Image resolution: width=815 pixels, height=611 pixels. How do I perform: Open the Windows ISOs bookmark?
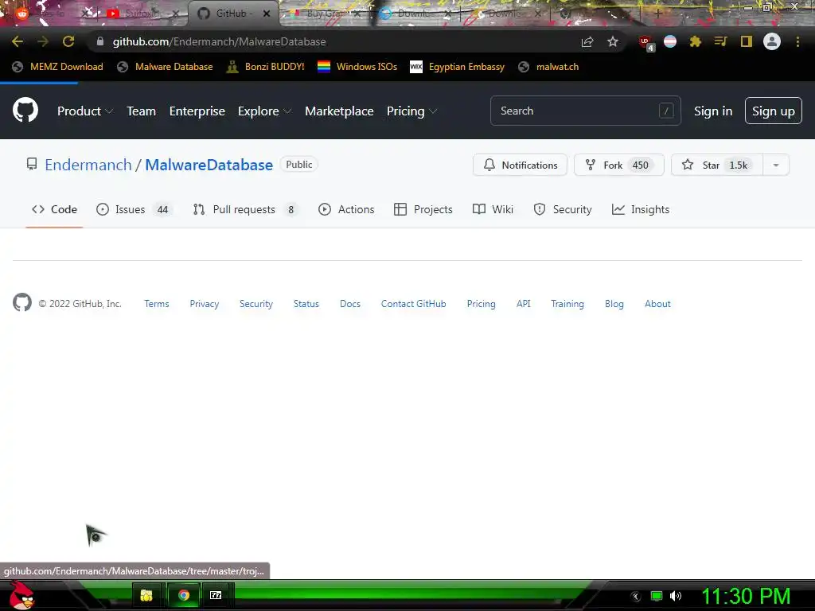point(357,67)
